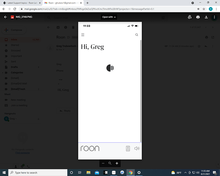
Task: Click the address bar URL
Action: [x=89, y=9]
